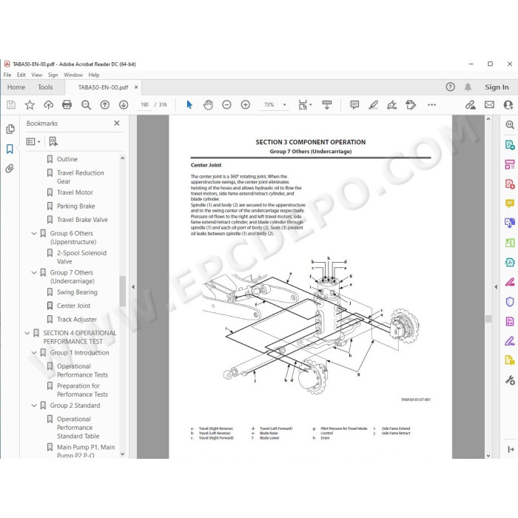This screenshot has height=518, width=518.
Task: Close the TABA50-EN-00.pdf tab
Action: [136, 87]
